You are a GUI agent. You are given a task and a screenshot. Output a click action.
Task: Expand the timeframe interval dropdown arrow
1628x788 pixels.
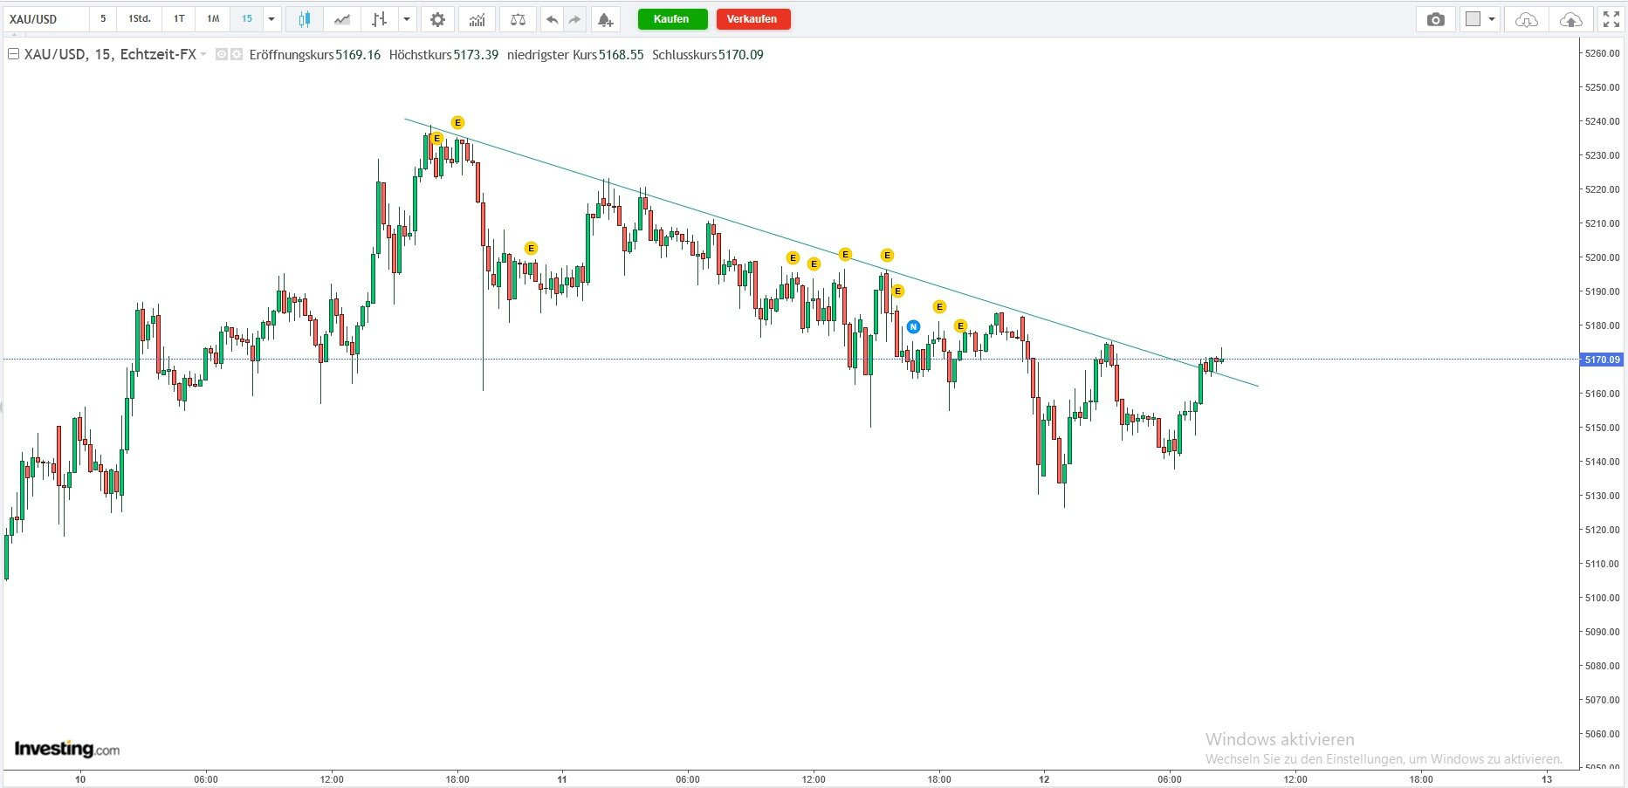pos(271,19)
